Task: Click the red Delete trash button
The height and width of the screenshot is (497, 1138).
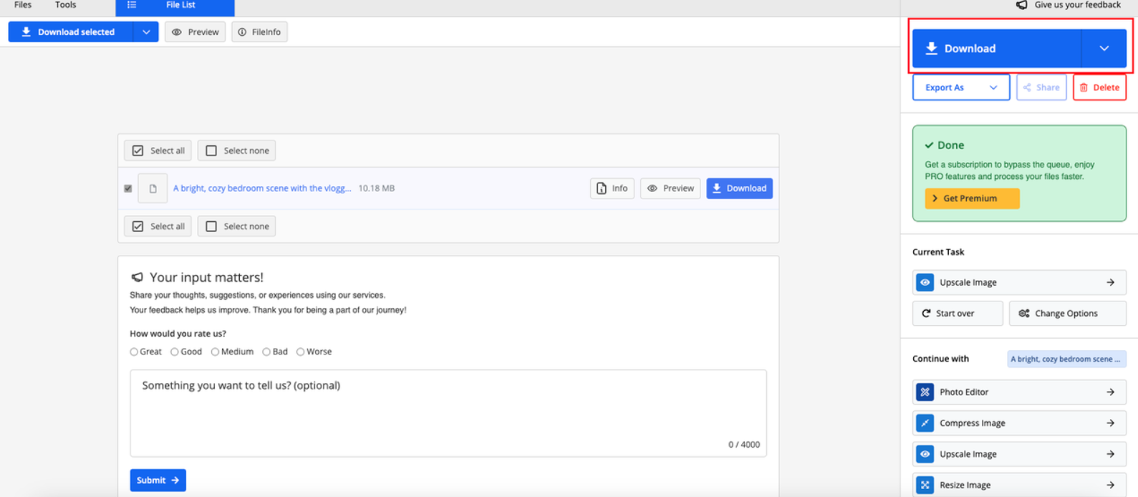Action: [x=1099, y=87]
